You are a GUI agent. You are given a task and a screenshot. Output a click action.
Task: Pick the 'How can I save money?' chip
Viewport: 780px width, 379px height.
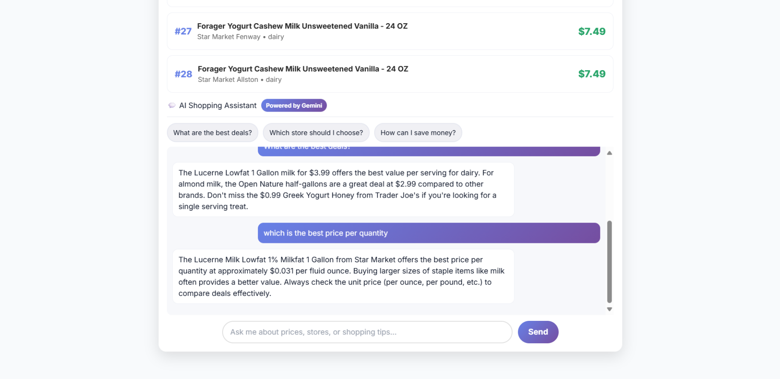[x=418, y=133]
